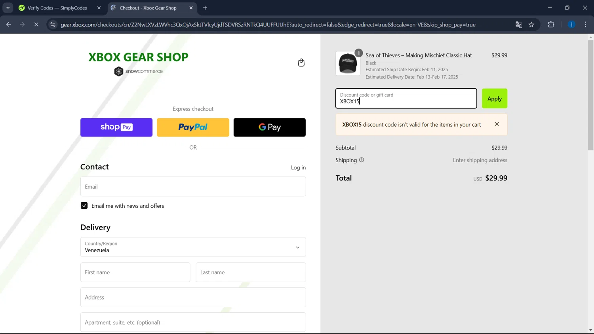
Task: Click the First name field
Action: click(135, 272)
